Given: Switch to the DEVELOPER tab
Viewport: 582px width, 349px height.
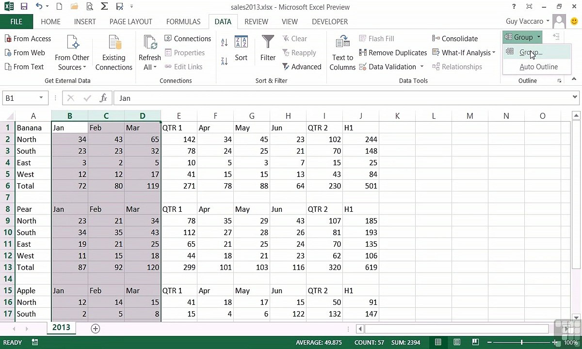Looking at the screenshot, I should [330, 22].
